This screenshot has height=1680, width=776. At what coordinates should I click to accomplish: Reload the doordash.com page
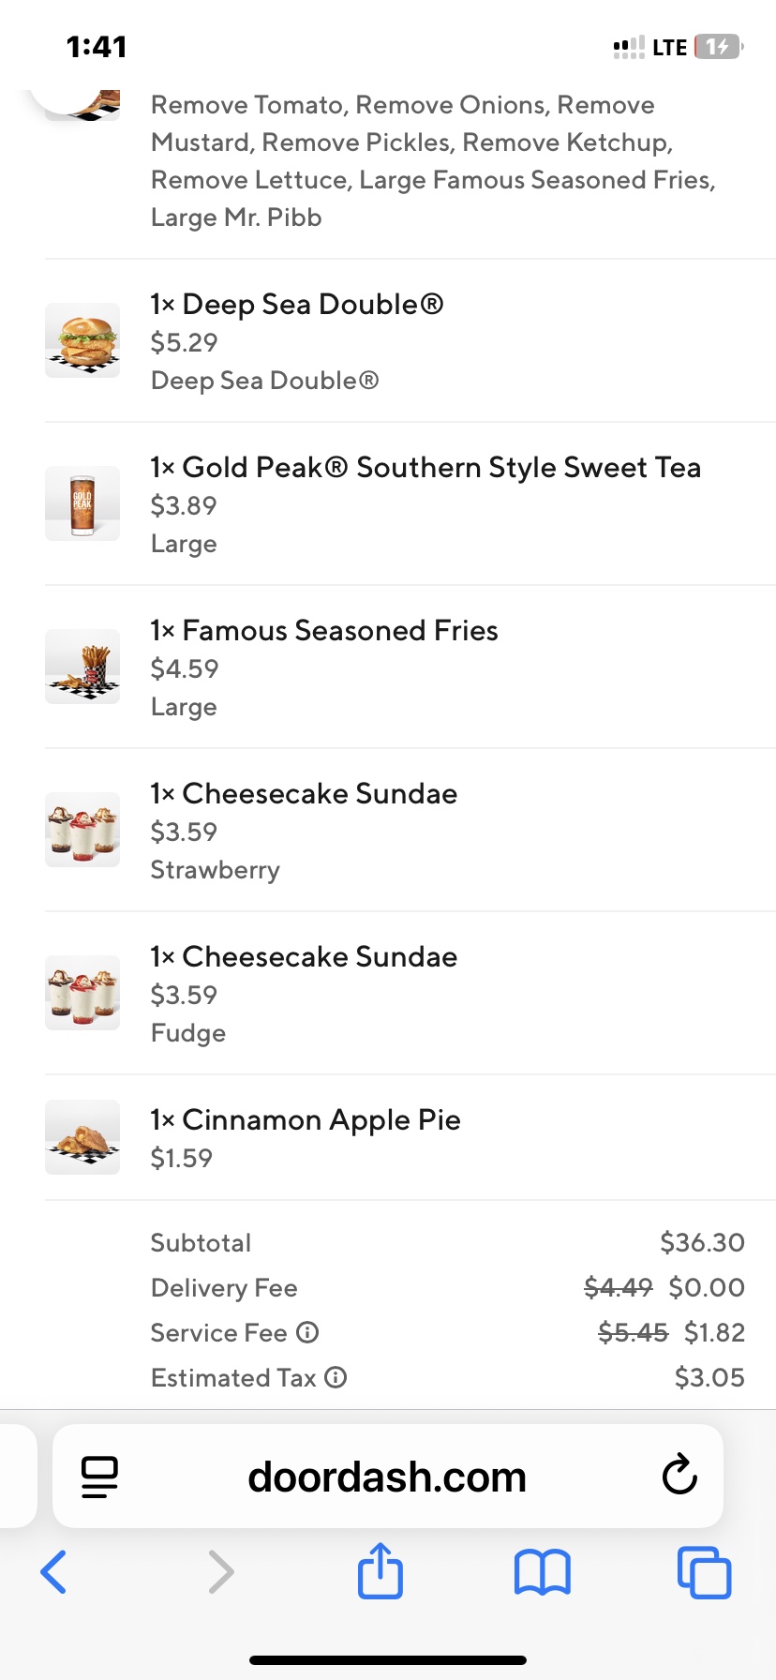(x=679, y=1476)
